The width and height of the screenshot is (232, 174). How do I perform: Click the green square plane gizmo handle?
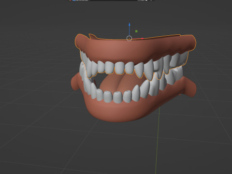tap(136, 31)
